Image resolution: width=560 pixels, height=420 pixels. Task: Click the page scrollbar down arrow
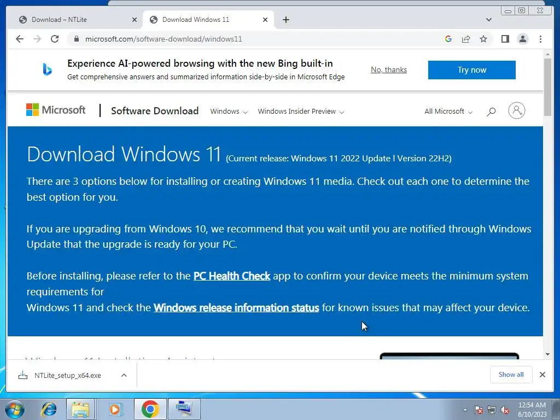[x=547, y=354]
